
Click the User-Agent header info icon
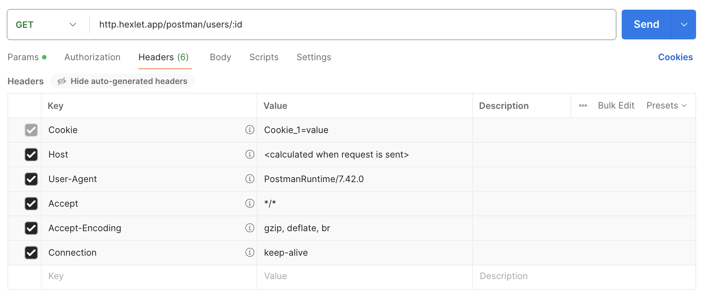point(250,179)
